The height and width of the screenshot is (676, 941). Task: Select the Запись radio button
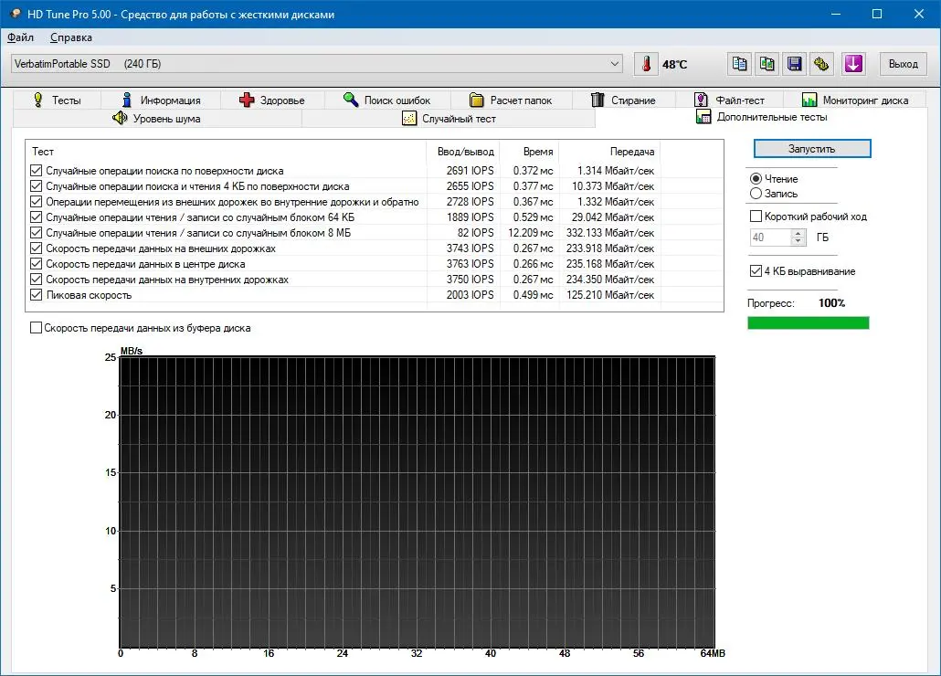point(756,194)
